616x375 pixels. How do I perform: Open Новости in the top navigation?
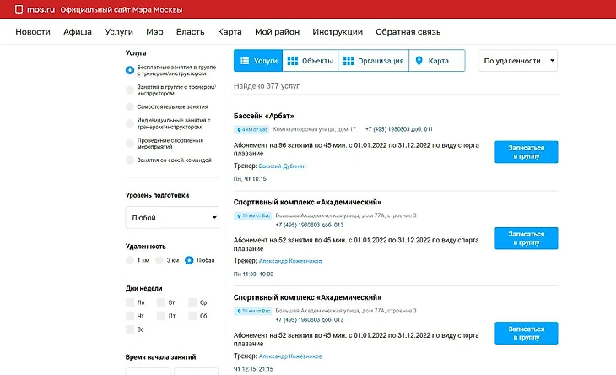coord(33,32)
